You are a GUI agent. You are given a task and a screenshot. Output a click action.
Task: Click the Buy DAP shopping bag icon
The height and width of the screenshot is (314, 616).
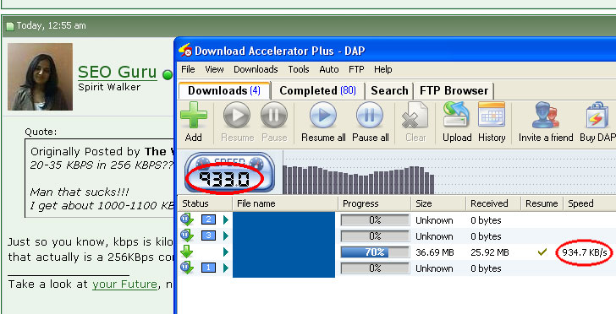[597, 115]
